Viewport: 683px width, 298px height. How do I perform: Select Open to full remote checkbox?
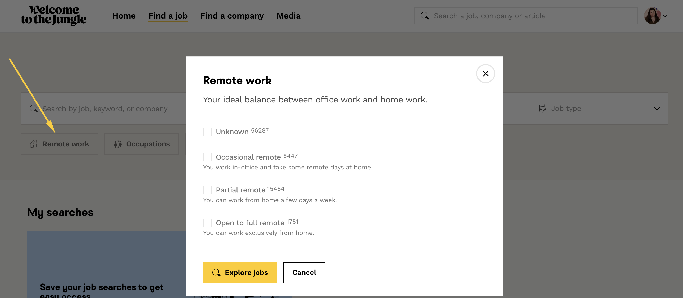click(x=207, y=223)
